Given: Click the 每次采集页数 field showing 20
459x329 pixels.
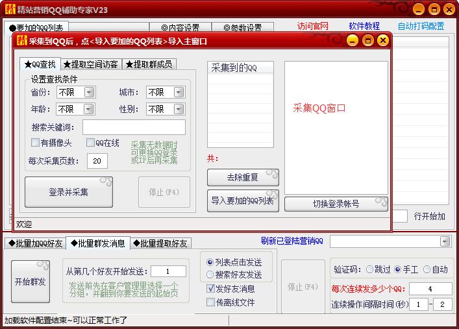Looking at the screenshot, I should [x=97, y=161].
